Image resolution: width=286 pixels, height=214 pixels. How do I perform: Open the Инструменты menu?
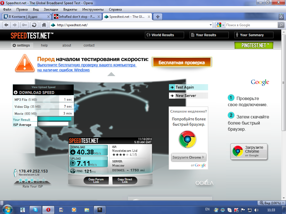tap(93, 9)
